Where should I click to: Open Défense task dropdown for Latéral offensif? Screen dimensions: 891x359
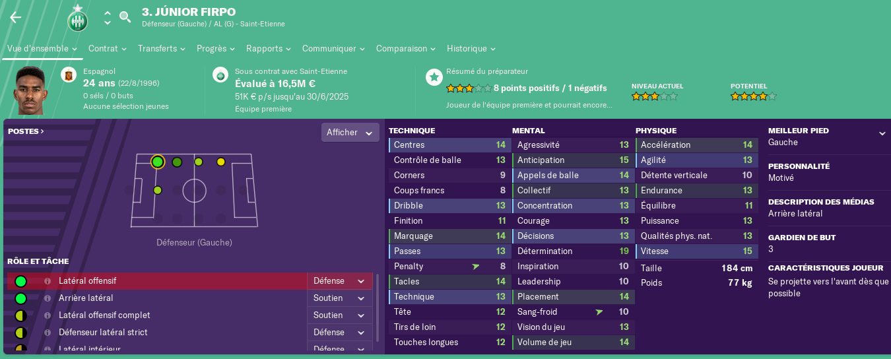(340, 281)
